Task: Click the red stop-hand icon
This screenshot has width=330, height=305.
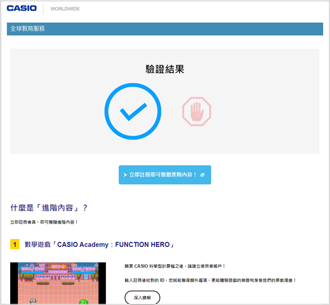Action: 196,112
